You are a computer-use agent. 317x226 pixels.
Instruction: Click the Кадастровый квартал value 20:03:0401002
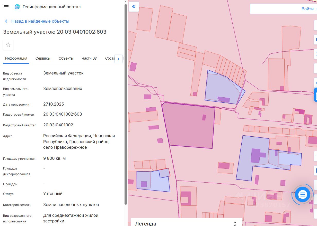click(58, 125)
